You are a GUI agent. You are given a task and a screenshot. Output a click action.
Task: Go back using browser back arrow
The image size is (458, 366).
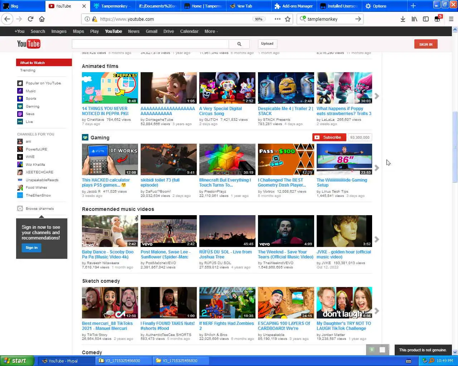[8, 19]
